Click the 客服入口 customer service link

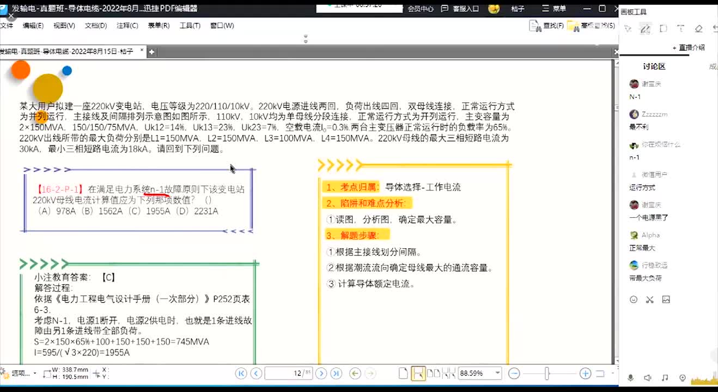pos(459,9)
